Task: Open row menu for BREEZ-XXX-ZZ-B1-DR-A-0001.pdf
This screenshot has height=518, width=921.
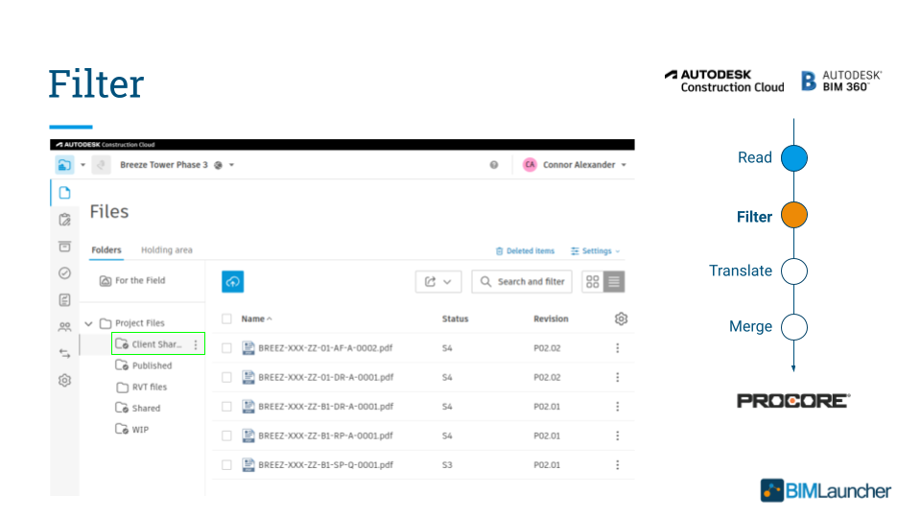Action: 617,407
